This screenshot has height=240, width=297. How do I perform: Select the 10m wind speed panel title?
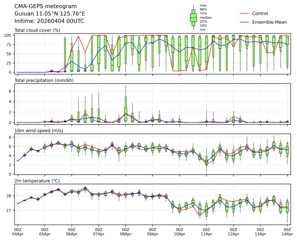tap(36, 131)
